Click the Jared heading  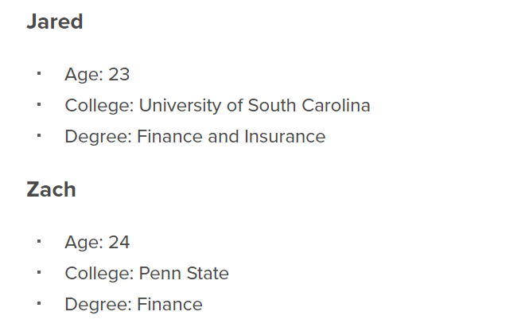(x=55, y=22)
